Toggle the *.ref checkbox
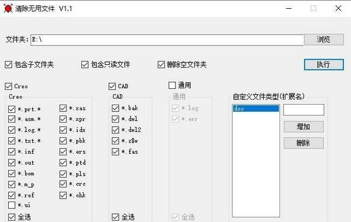Image resolution: width=351 pixels, height=222 pixels. point(12,195)
